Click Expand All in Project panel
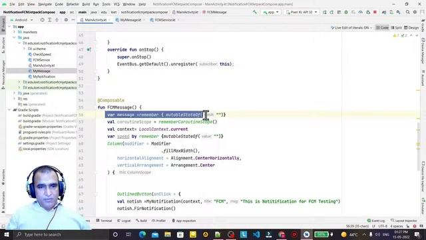The height and width of the screenshot is (240, 426). click(x=49, y=20)
